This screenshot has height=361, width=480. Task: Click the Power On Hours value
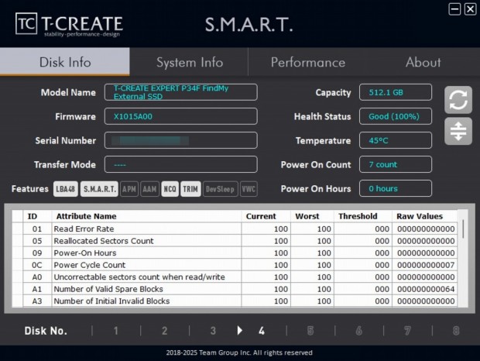pyautogui.click(x=396, y=188)
